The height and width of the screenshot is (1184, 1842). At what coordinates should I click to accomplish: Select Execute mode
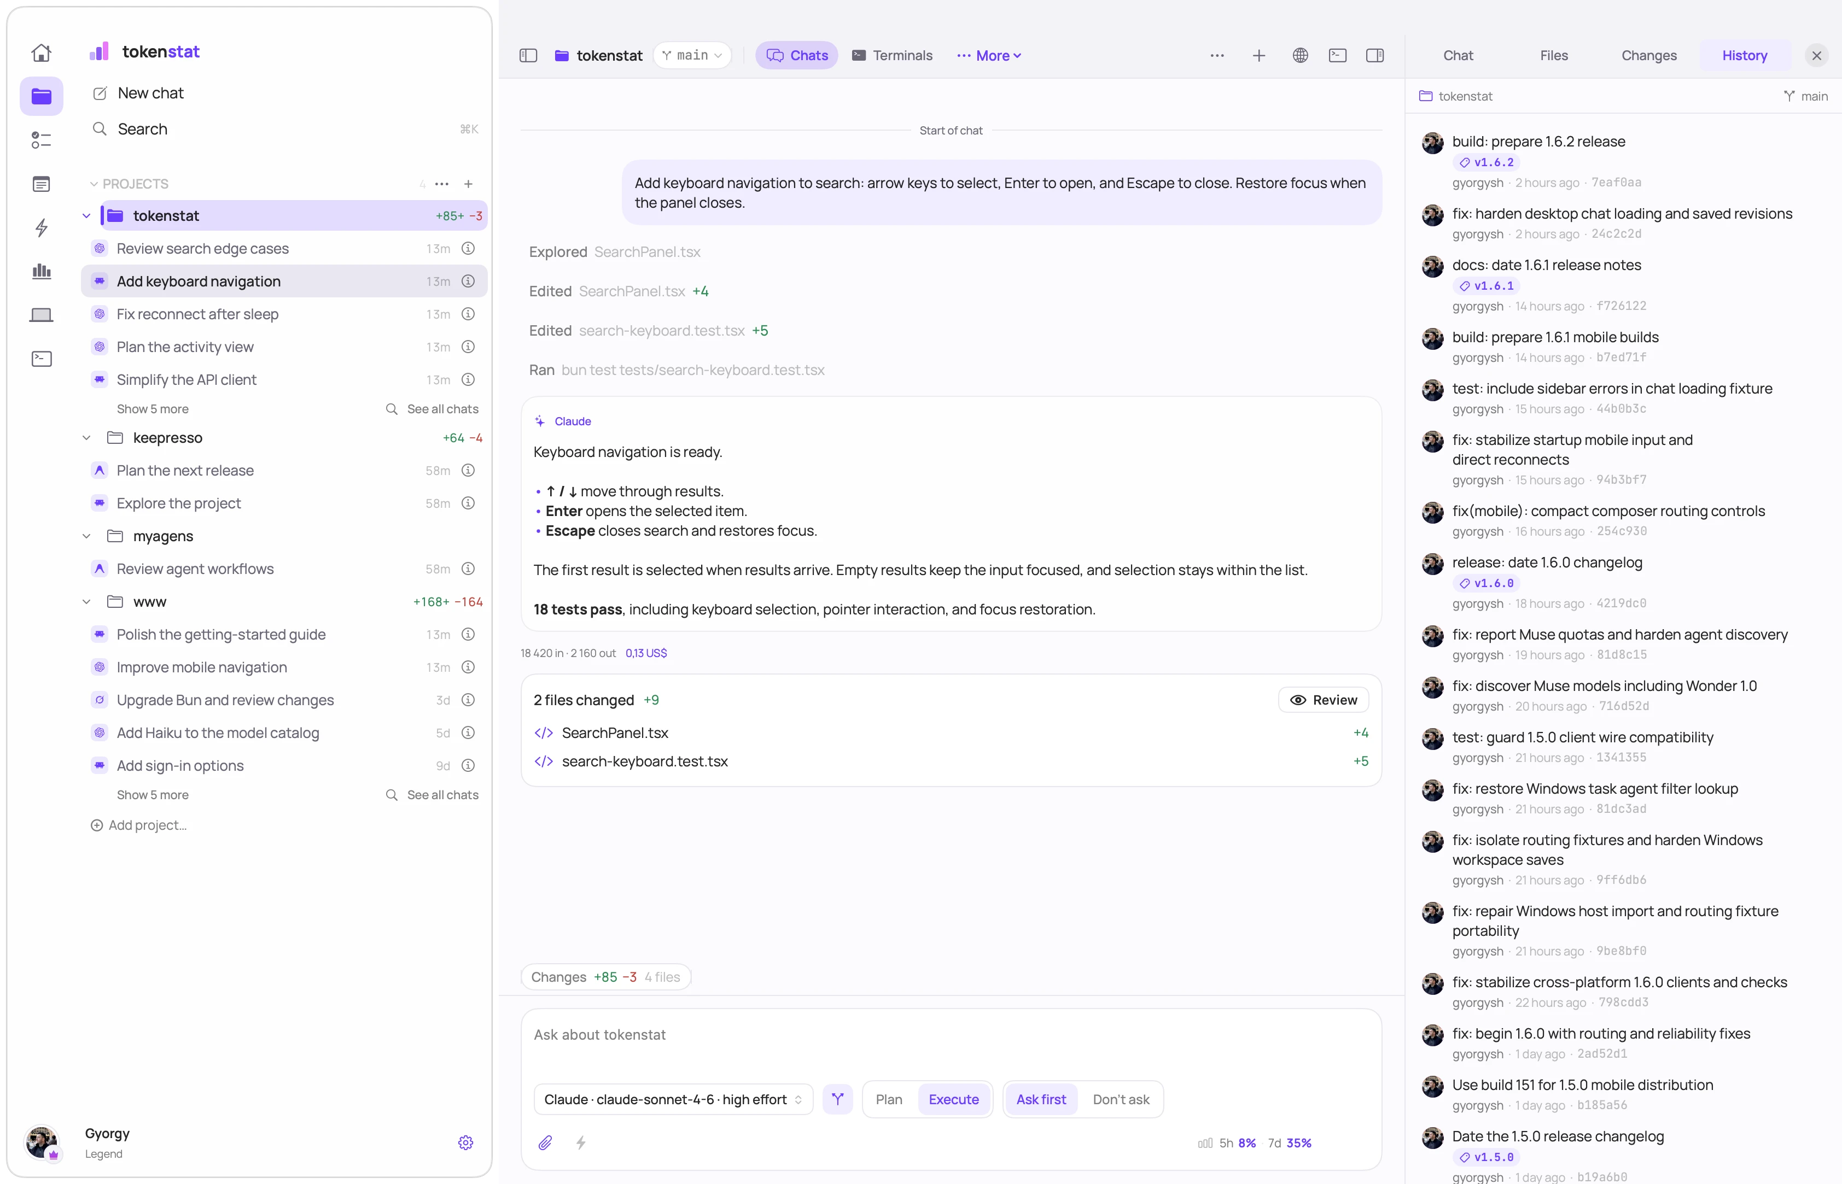954,1099
